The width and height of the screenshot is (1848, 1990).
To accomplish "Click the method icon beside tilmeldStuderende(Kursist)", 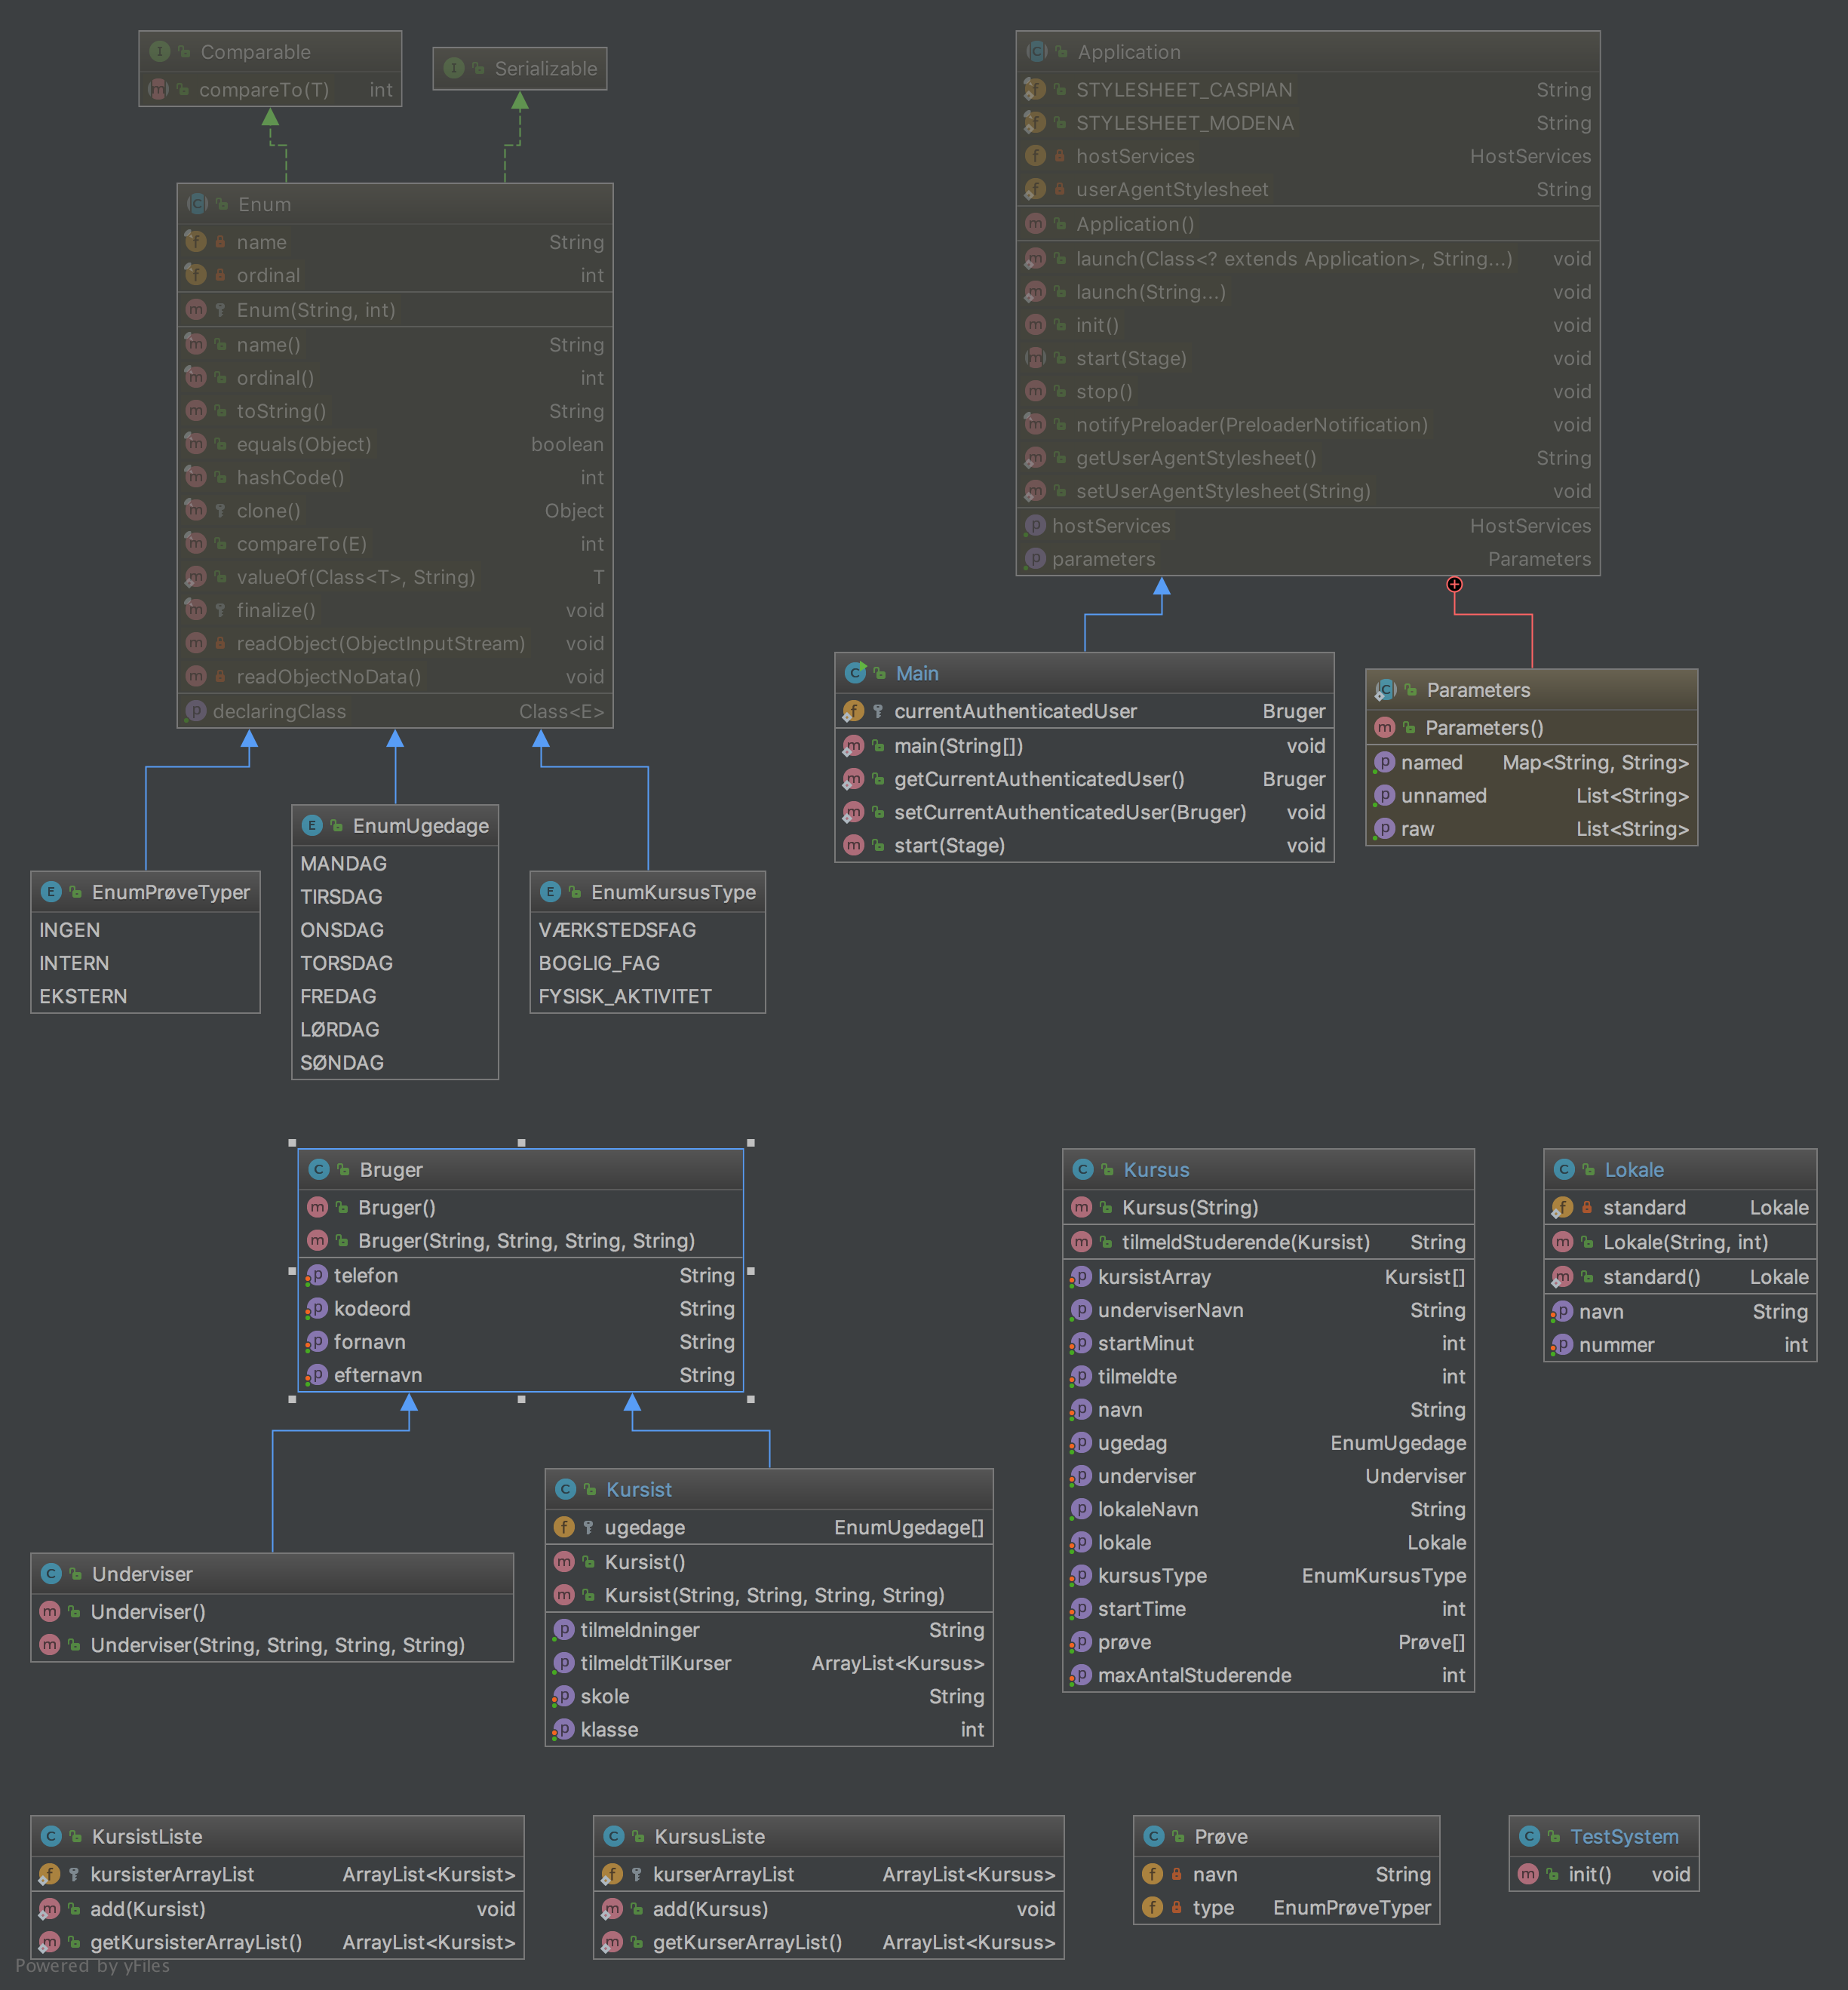I will tap(1081, 1242).
